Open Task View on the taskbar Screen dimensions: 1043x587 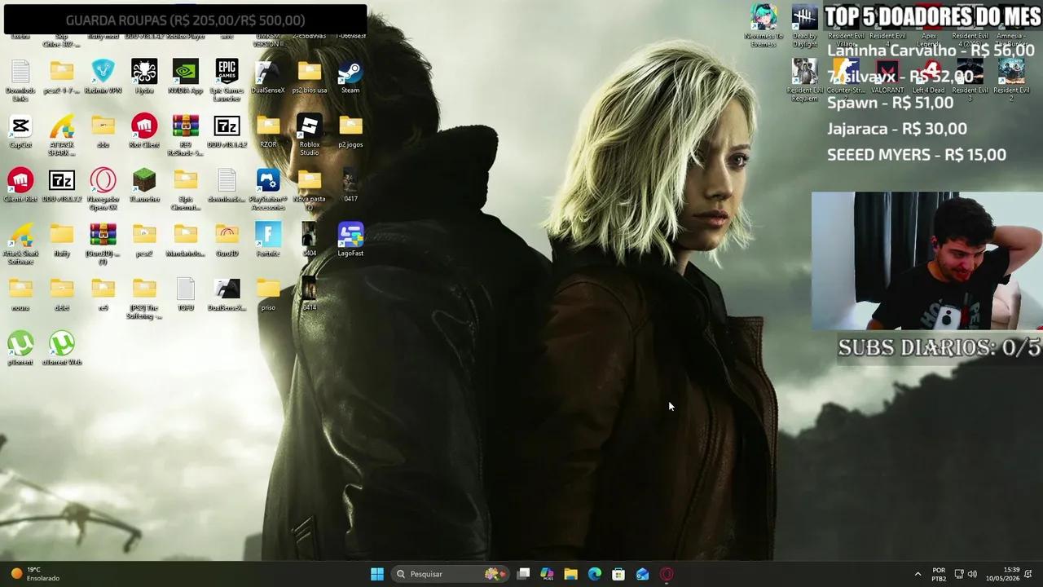pos(523,574)
